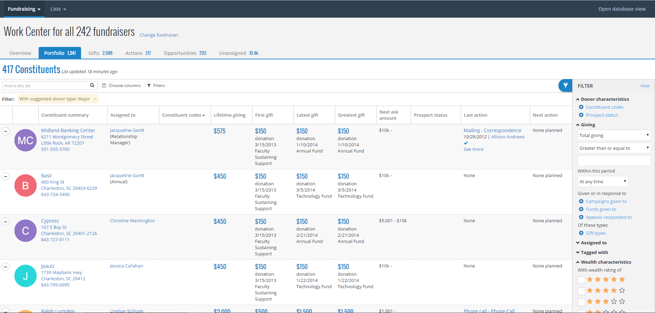Click Basil address 460 King St

pyautogui.click(x=52, y=182)
